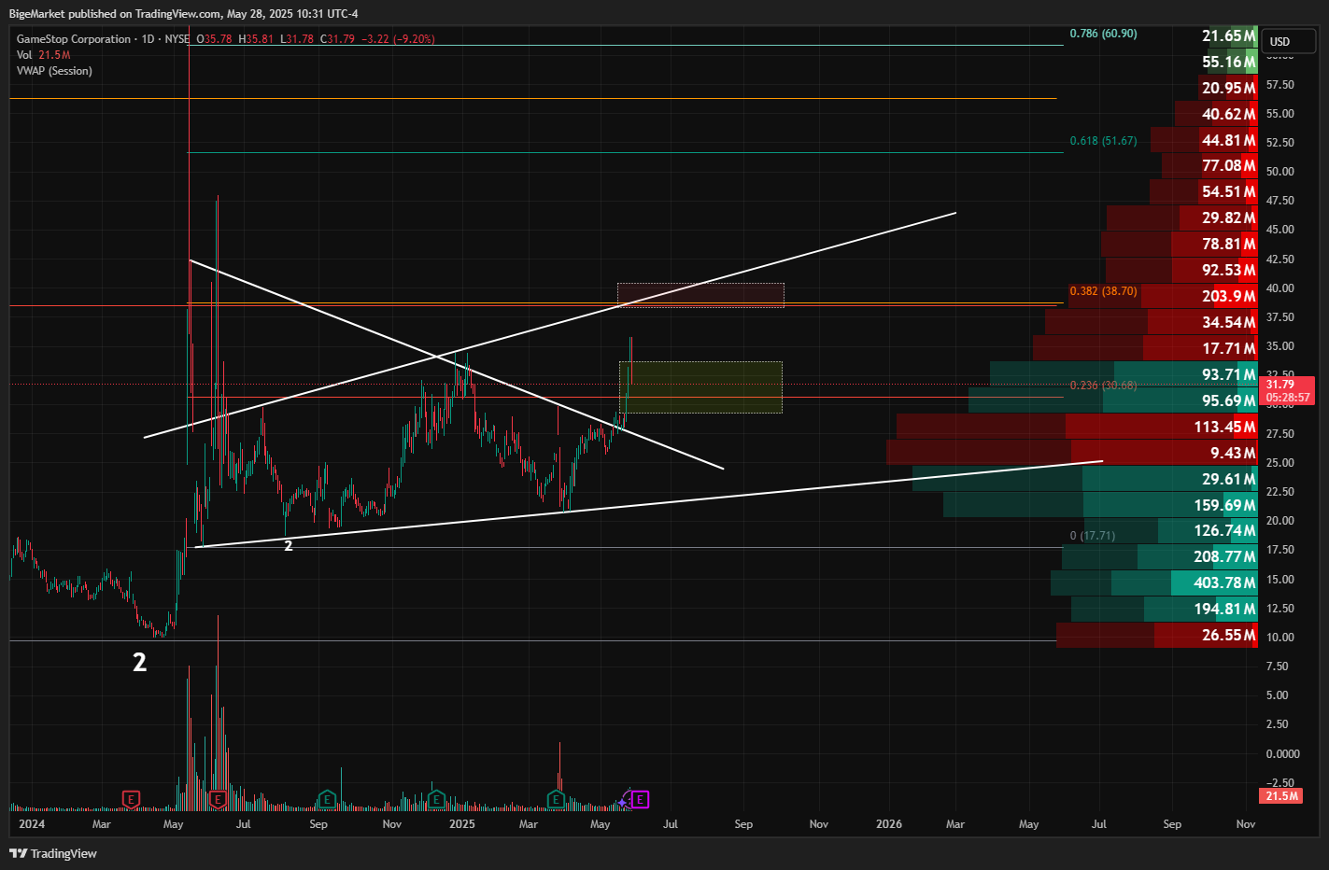Click the 159.69M volume profile row

click(1100, 505)
